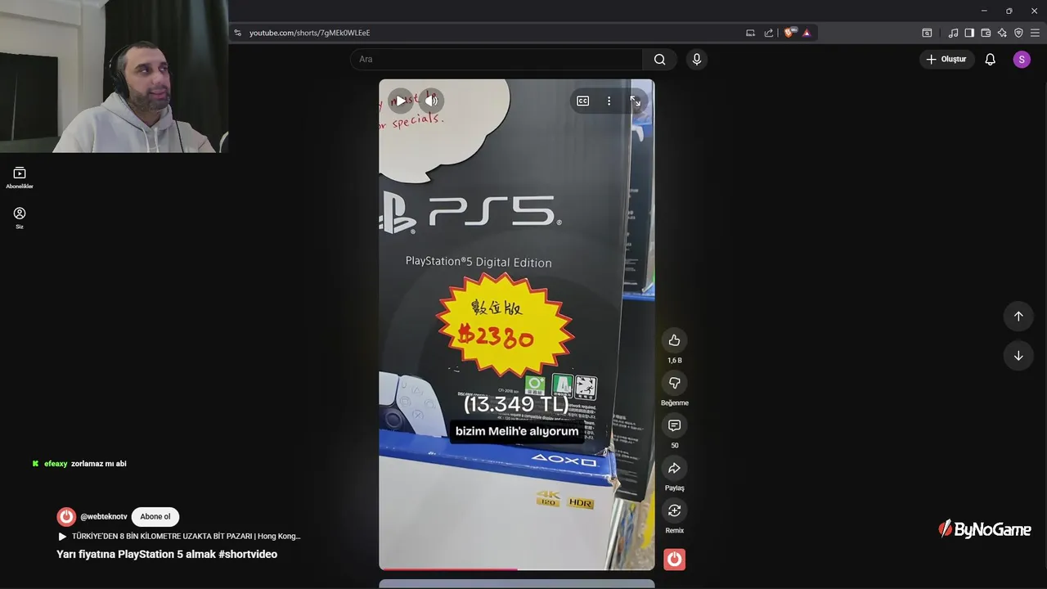Screen dimensions: 1047x589
Task: Open the comments for the Short
Action: tap(674, 425)
